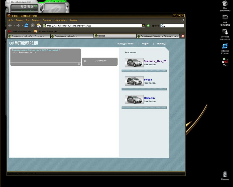Reload the page with the blue refresh icon
The width and height of the screenshot is (233, 187).
tap(27, 25)
